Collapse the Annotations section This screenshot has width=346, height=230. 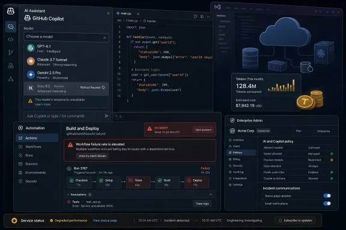(x=68, y=195)
